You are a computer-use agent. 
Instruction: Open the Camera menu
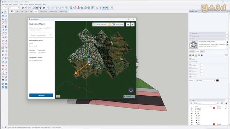pyautogui.click(x=16, y=5)
